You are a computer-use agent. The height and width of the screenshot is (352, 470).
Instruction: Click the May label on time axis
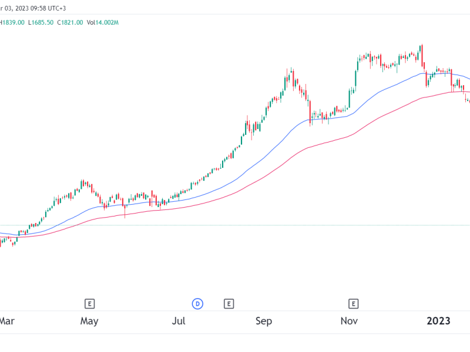tap(89, 321)
